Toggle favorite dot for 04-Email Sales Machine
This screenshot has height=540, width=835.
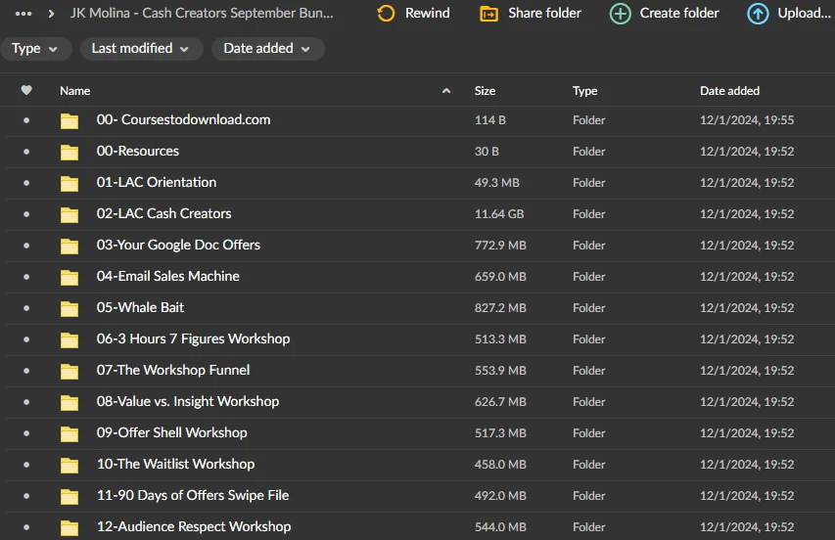(x=26, y=277)
